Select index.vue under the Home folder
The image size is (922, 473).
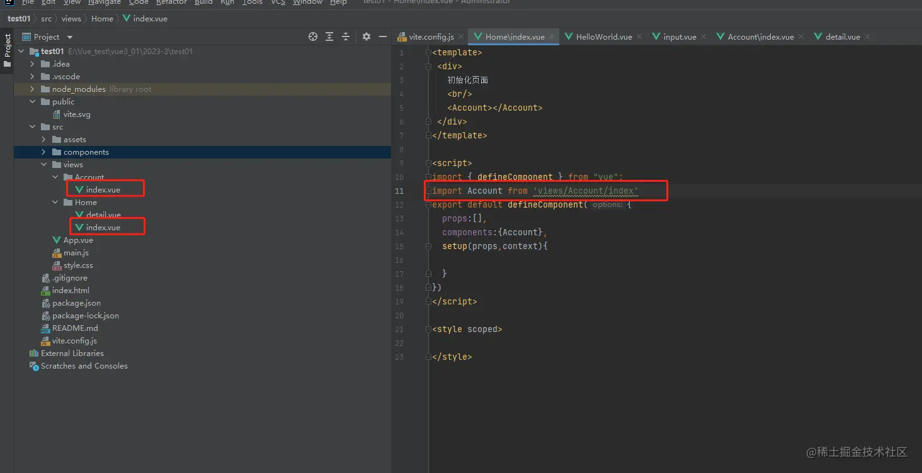[x=103, y=228]
